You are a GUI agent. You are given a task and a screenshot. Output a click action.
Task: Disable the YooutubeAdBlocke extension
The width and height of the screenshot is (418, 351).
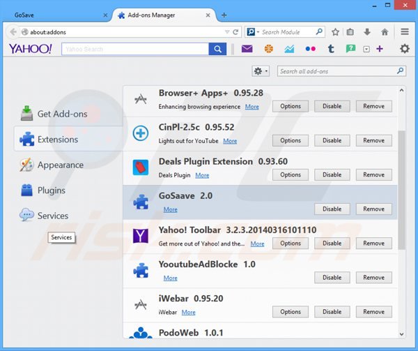332,278
